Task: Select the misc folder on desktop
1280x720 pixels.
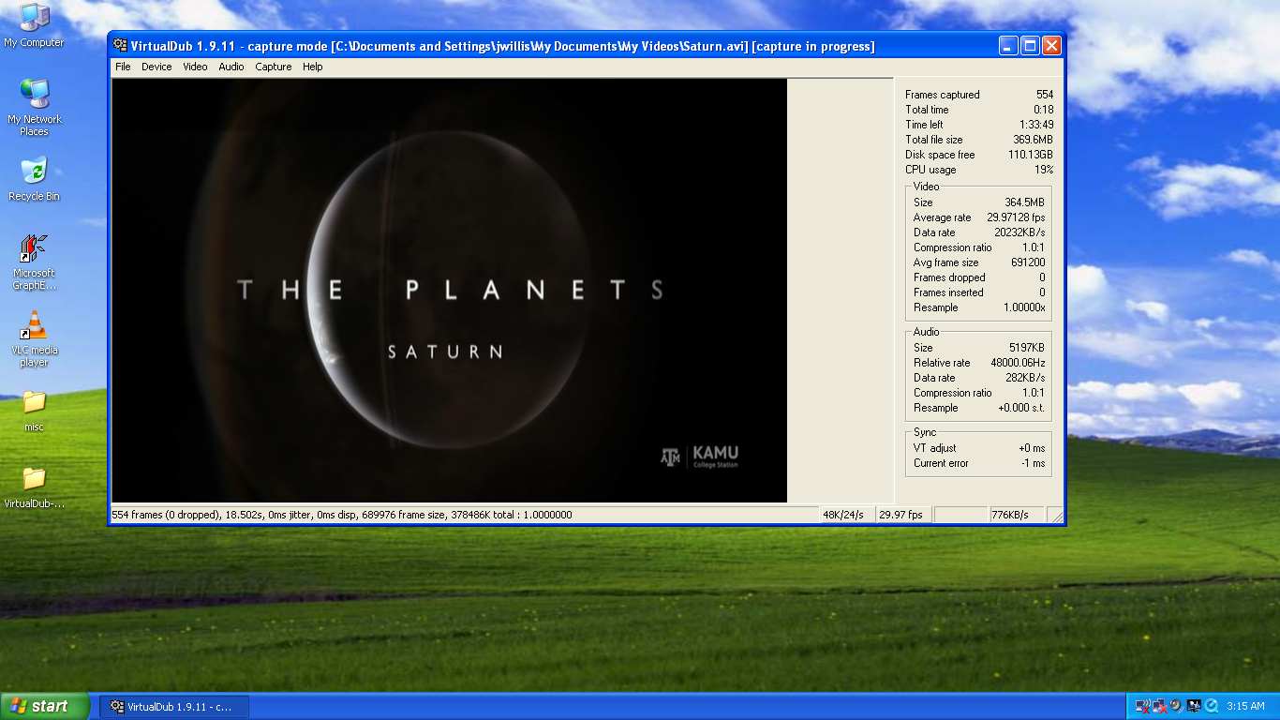Action: click(34, 411)
